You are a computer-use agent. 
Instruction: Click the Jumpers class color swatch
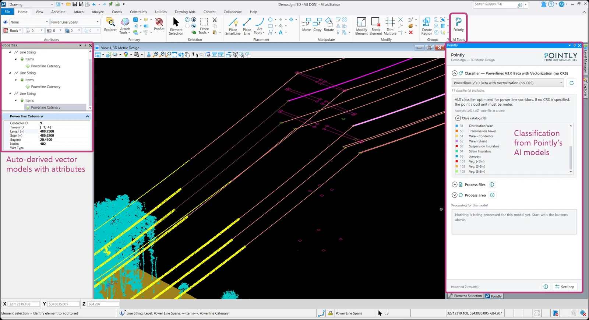(x=457, y=156)
